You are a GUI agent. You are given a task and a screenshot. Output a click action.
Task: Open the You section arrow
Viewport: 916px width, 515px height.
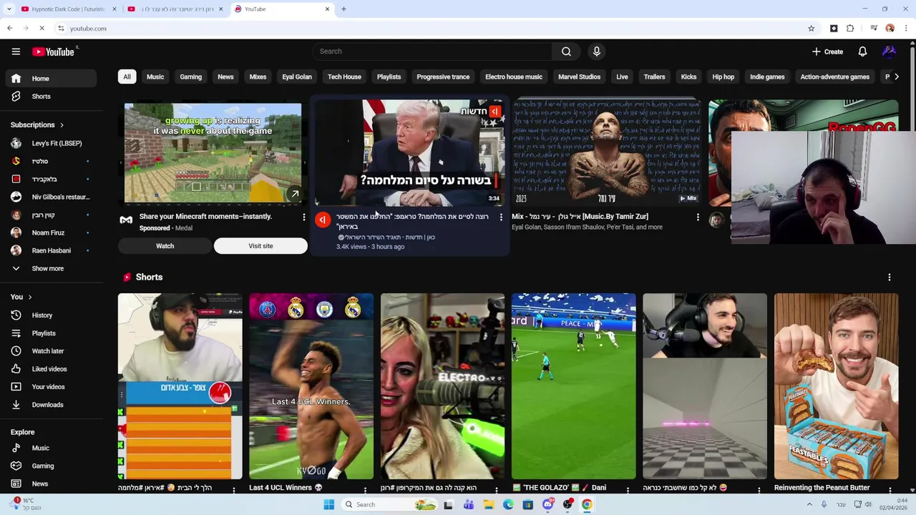(x=30, y=297)
